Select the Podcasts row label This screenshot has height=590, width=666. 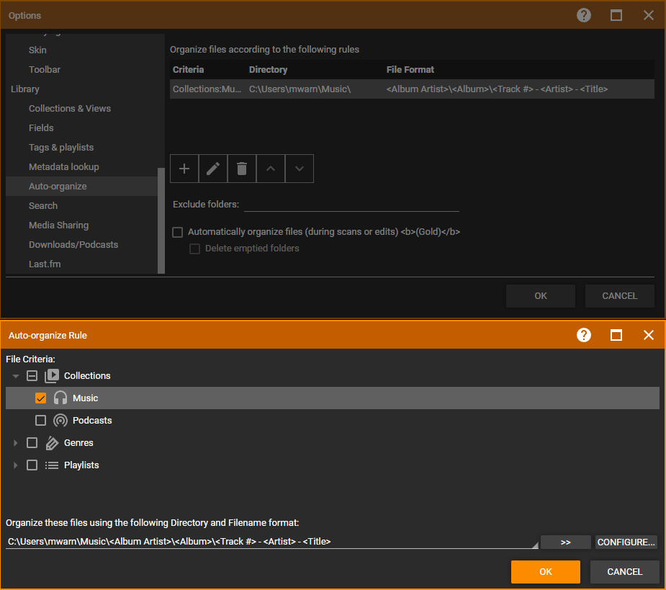click(x=92, y=421)
